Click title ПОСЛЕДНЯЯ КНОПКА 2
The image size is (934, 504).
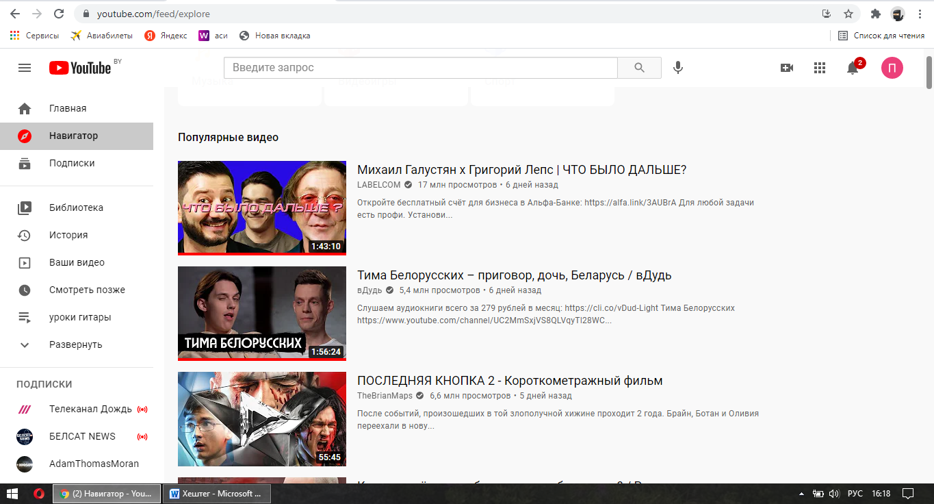(510, 381)
